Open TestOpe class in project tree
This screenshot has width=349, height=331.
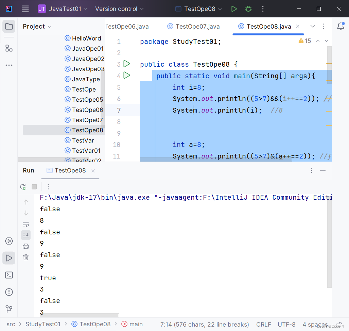80,89
